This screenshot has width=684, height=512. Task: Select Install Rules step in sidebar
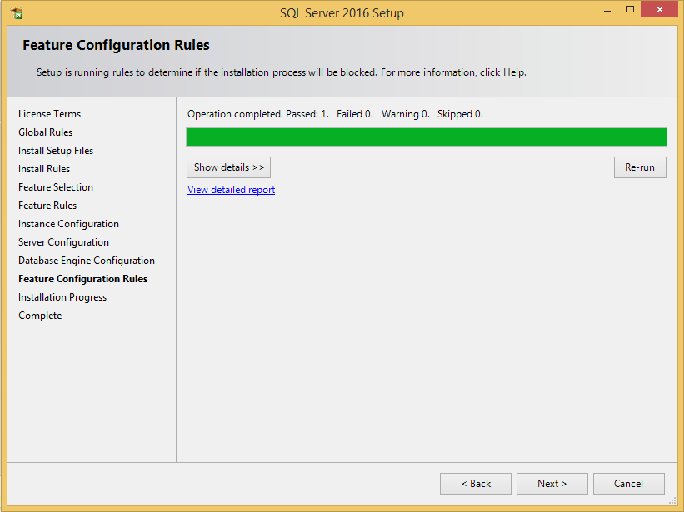tap(44, 169)
